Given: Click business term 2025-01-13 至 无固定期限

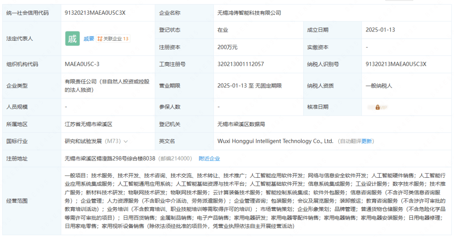Looking at the screenshot, I should (x=250, y=86).
